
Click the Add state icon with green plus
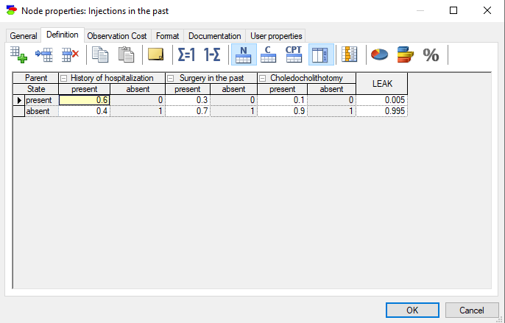[18, 54]
